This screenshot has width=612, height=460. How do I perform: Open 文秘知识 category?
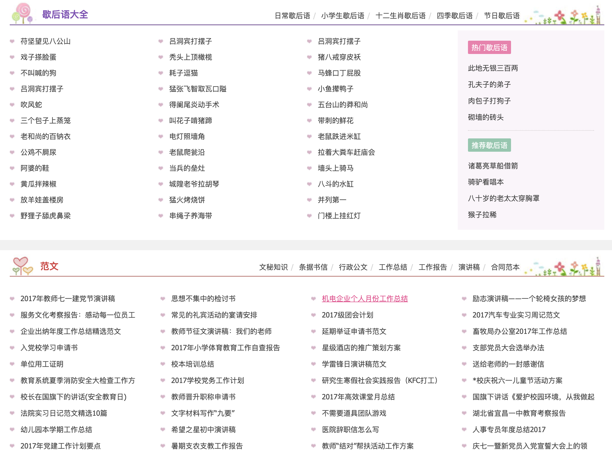(x=273, y=267)
